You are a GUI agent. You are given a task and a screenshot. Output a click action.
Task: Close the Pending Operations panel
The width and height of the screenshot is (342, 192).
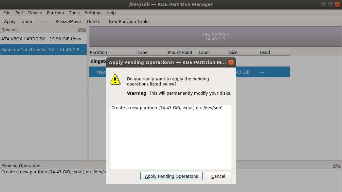pyautogui.click(x=339, y=166)
